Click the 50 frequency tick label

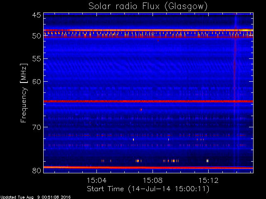(x=37, y=36)
